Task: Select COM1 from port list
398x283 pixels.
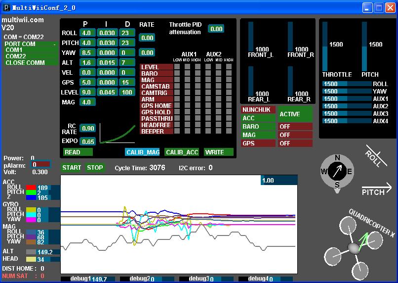Action: click(x=31, y=50)
